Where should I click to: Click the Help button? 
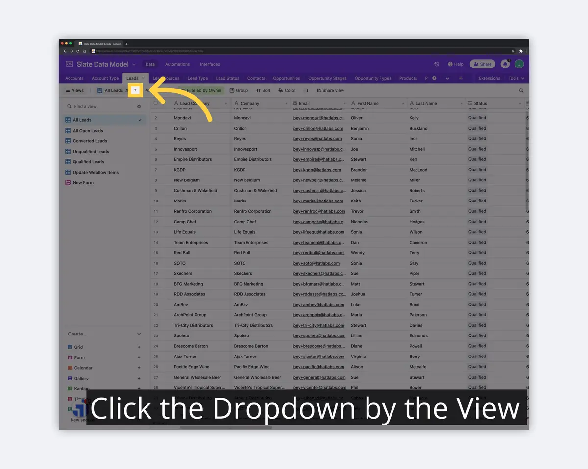point(456,64)
